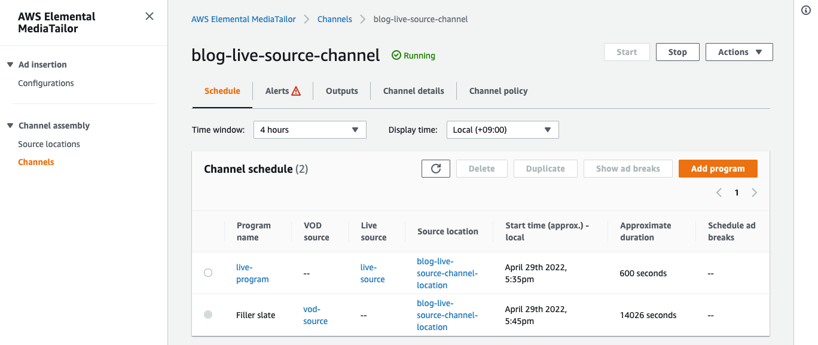Click the Show ad breaks button
The image size is (818, 345).
(628, 169)
